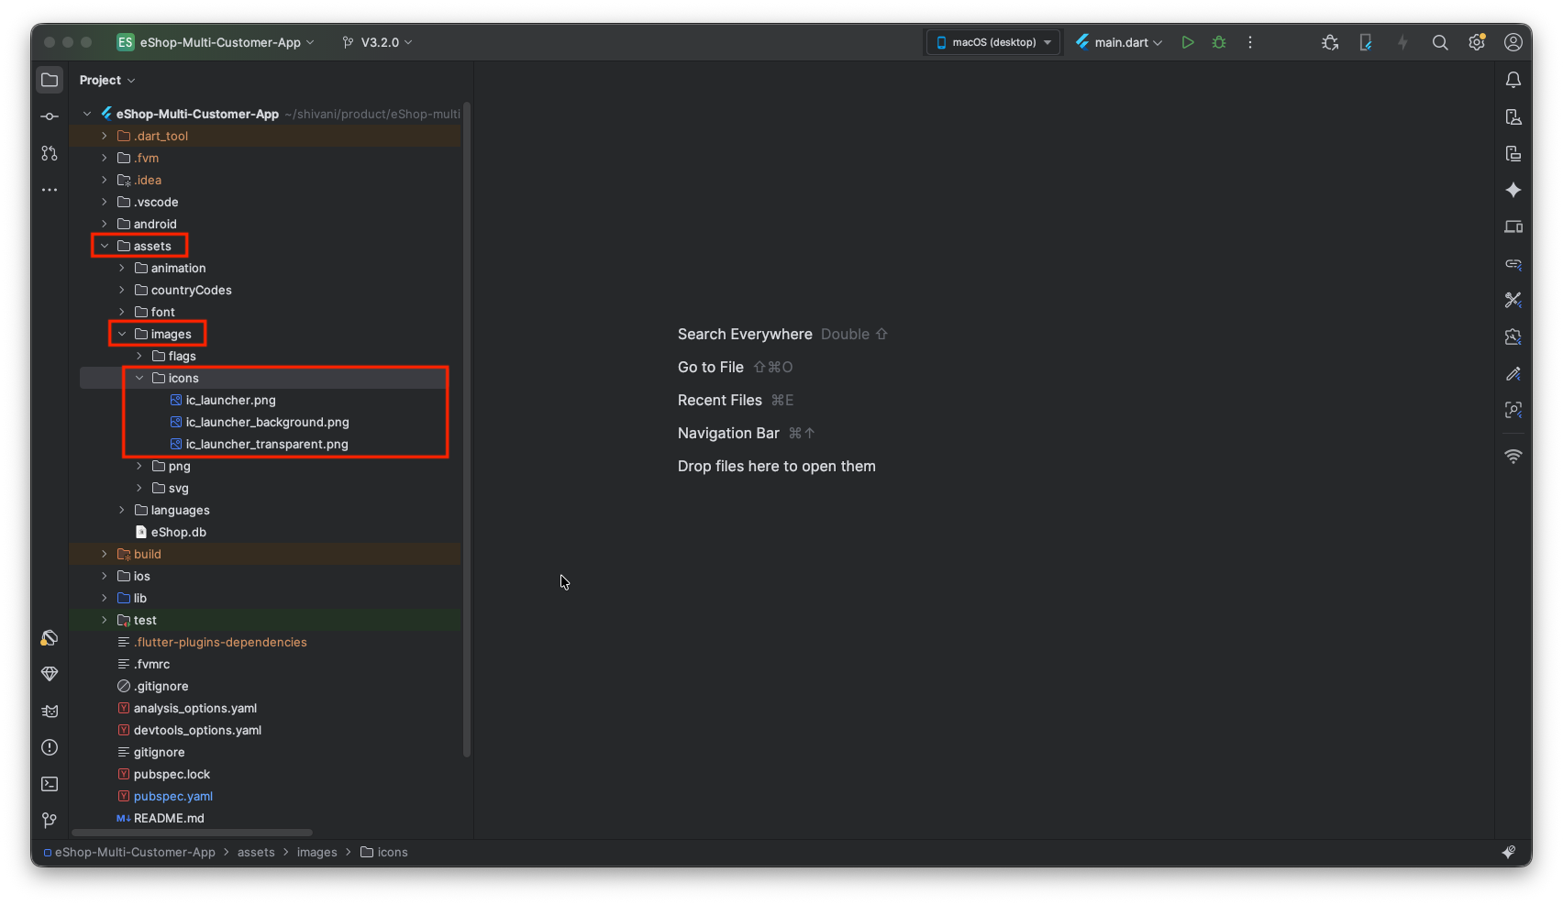
Task: Open the Commit tool window
Action: (x=50, y=116)
